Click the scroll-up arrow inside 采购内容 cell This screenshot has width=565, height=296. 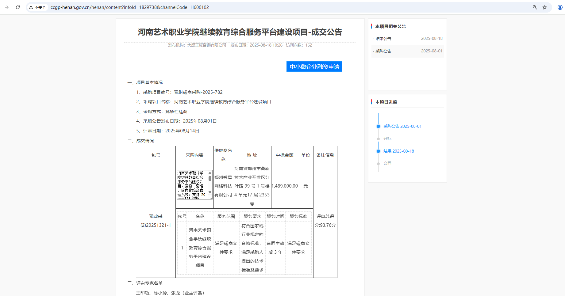210,173
